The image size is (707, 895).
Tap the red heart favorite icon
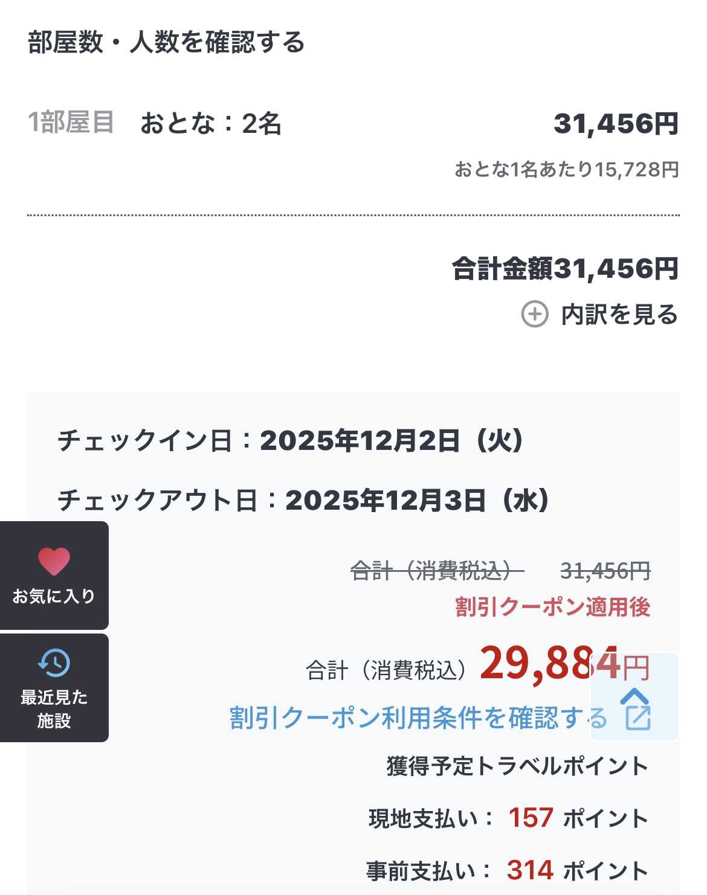pyautogui.click(x=54, y=561)
